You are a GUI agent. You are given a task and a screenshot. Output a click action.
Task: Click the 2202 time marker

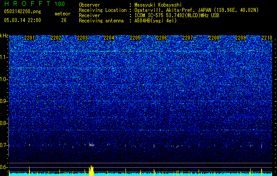click(x=56, y=38)
